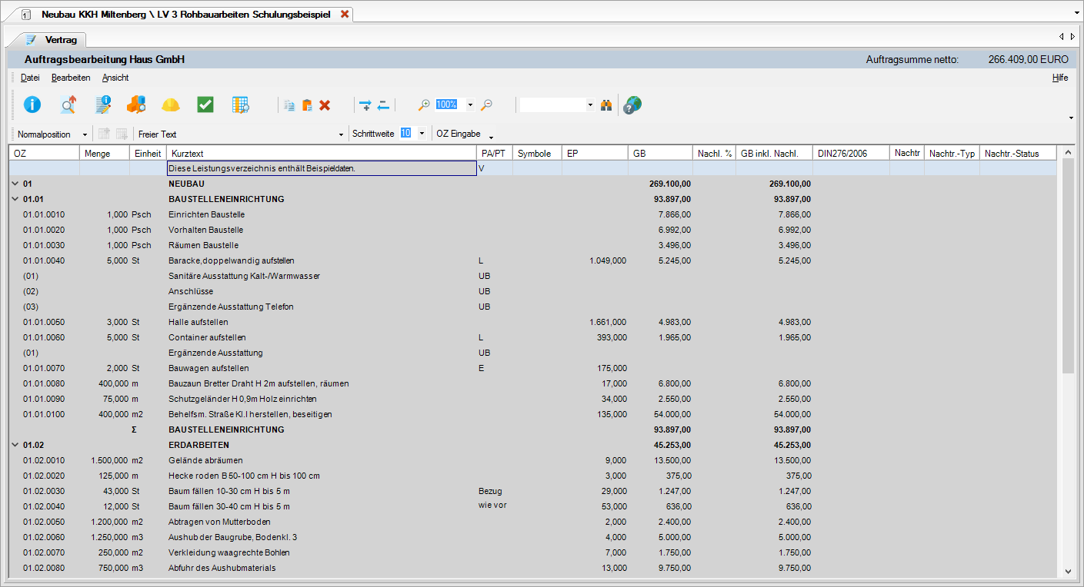Click the Kurztext column header
1084x587 pixels.
coord(321,153)
